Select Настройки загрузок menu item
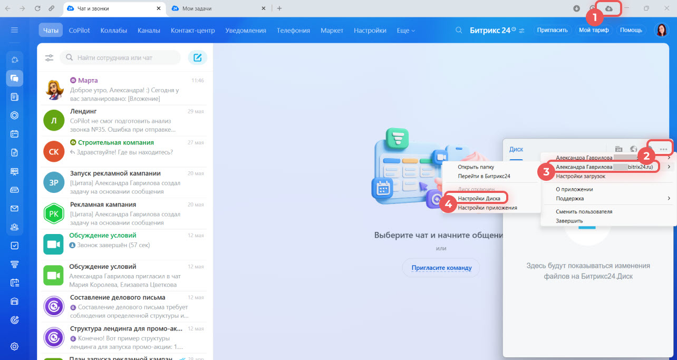This screenshot has width=677, height=360. point(581,176)
